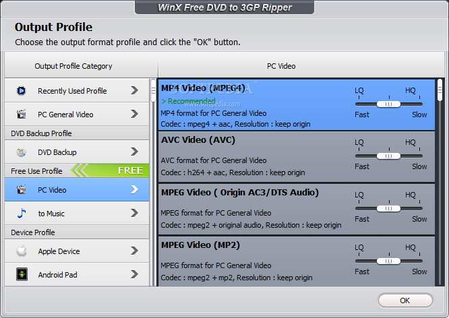
Task: Click MP4 Video quality slider handle
Action: pyautogui.click(x=388, y=104)
